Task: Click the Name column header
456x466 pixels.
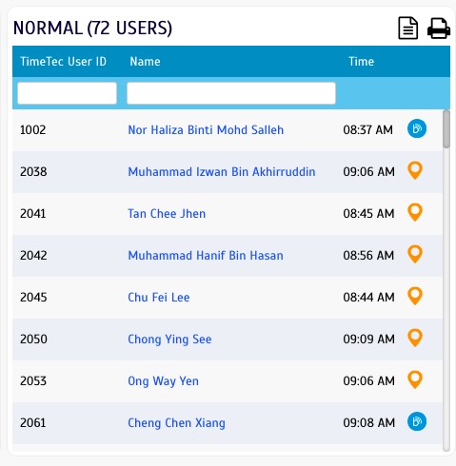Action: click(x=145, y=62)
